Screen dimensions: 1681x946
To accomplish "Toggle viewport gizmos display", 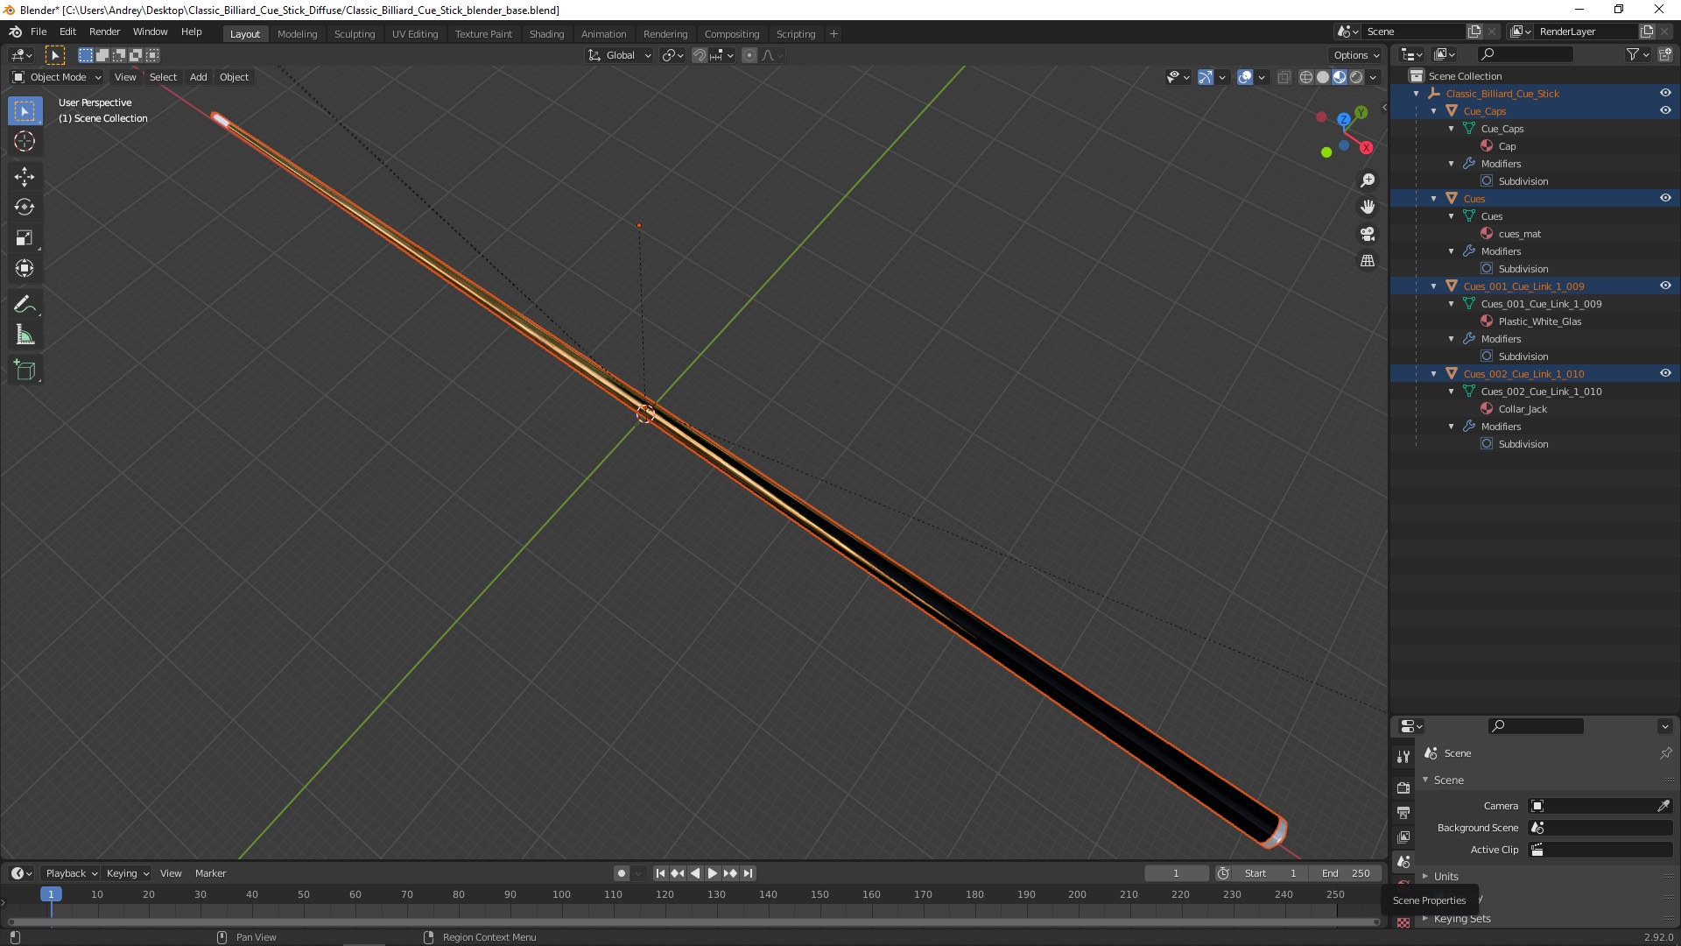I will 1206,77.
